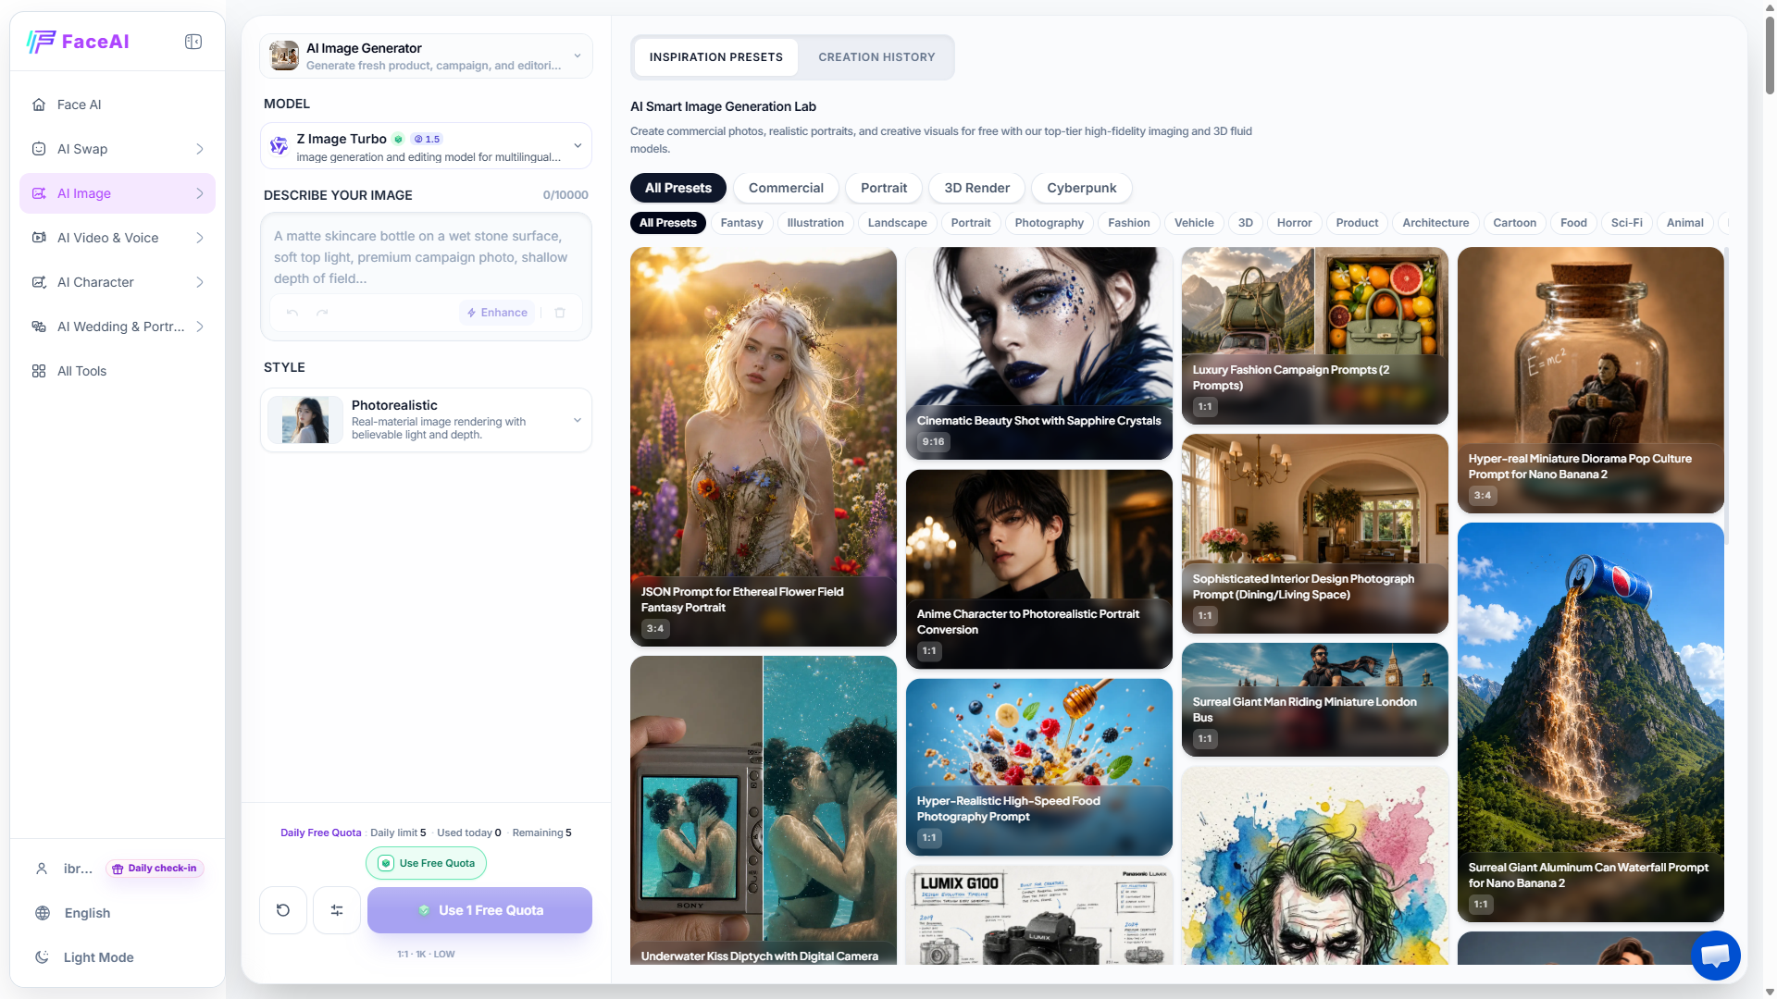
Task: Select the Fantasy category chip
Action: (741, 223)
